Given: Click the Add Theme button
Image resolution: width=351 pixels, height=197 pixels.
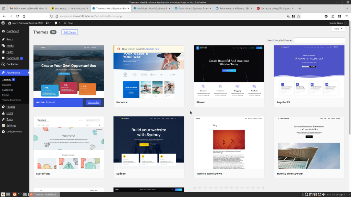Looking at the screenshot, I should [x=70, y=32].
